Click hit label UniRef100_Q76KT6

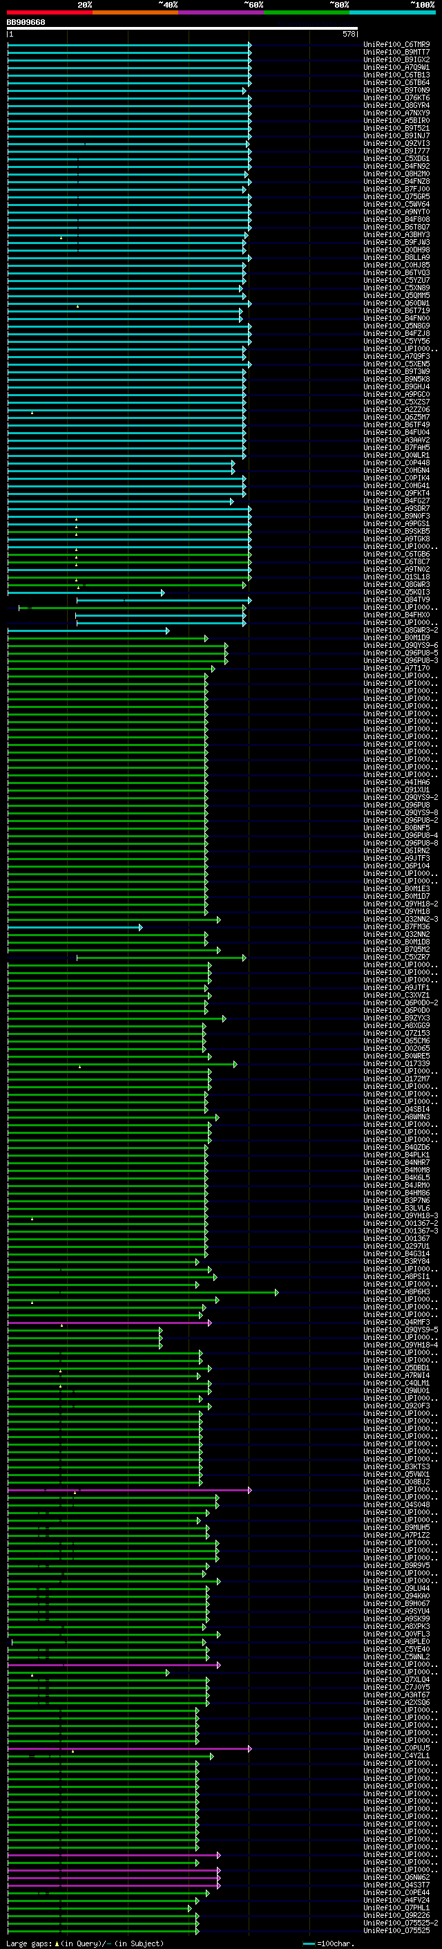396,97
